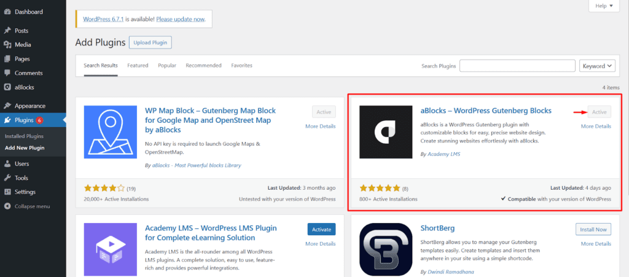
Task: Click the Appearance paintbrush icon
Action: point(7,106)
